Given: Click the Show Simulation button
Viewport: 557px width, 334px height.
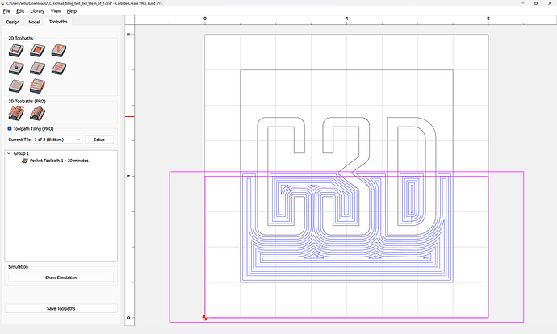Looking at the screenshot, I should point(61,278).
